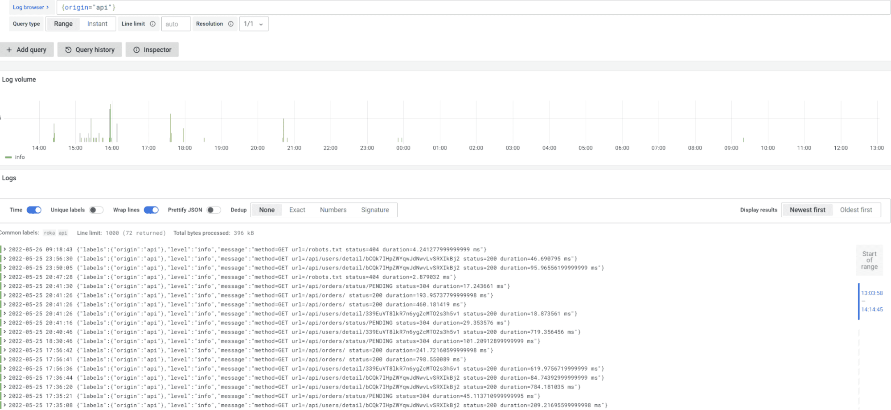The height and width of the screenshot is (410, 891).
Task: Choose Newest first display order
Action: 807,210
